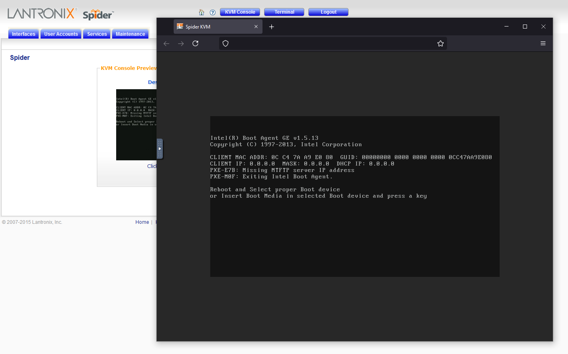Reload the Spider KVM page
Viewport: 568px width, 354px height.
point(195,43)
